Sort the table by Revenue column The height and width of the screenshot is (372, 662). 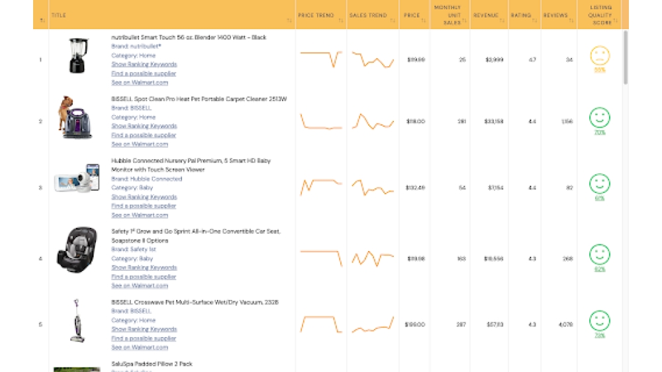click(x=487, y=15)
